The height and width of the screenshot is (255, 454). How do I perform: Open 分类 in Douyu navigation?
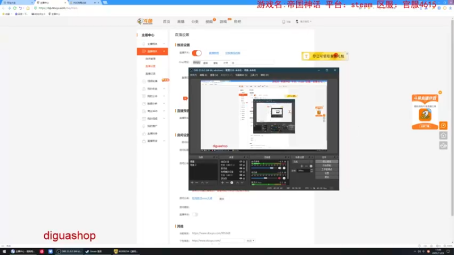(x=195, y=22)
